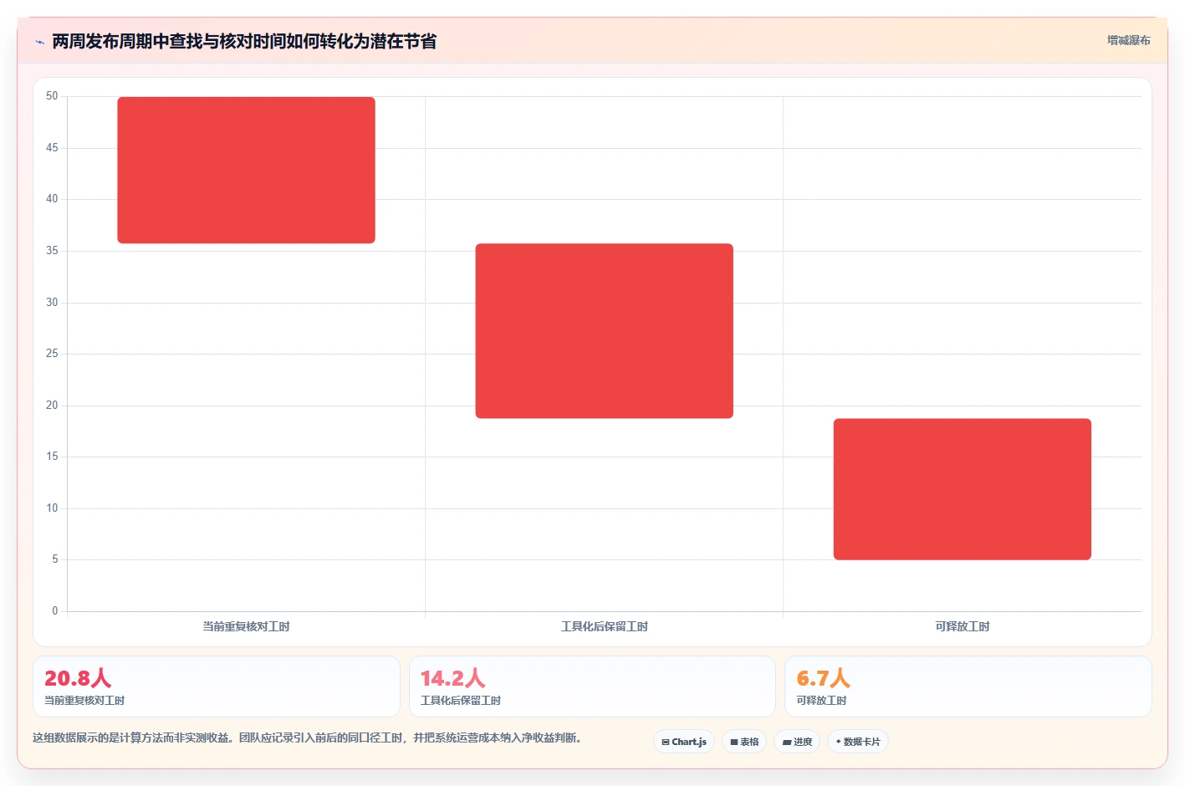1185x786 pixels.
Task: Select the 表格 tag
Action: click(x=744, y=742)
